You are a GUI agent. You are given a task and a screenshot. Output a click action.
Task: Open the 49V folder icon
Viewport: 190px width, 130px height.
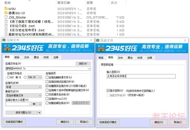click(6, 9)
